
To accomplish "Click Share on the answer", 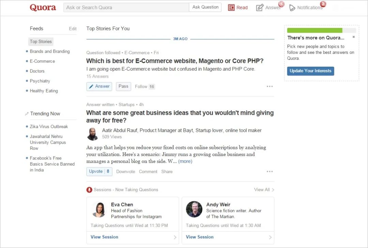I will (167, 172).
